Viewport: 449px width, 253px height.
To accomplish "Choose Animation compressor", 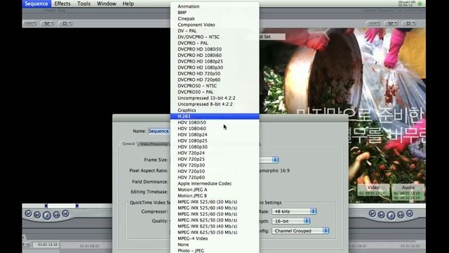I will pos(215,6).
